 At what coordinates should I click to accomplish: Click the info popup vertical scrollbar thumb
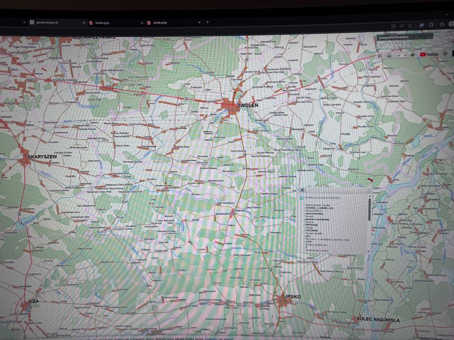[369, 210]
